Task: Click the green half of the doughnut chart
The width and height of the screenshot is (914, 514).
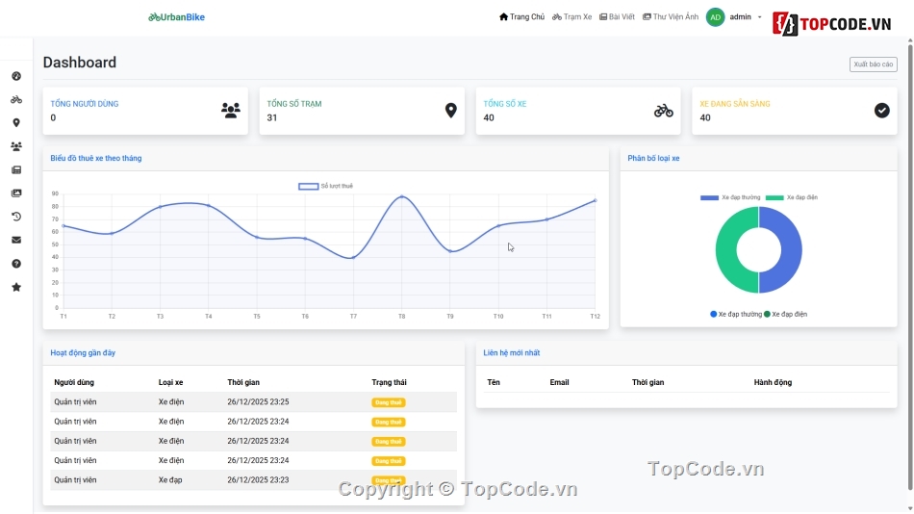Action: [725, 250]
